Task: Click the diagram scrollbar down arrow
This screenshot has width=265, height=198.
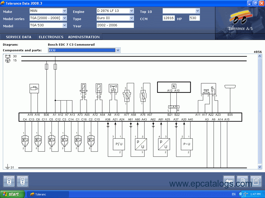Action: [x=260, y=167]
